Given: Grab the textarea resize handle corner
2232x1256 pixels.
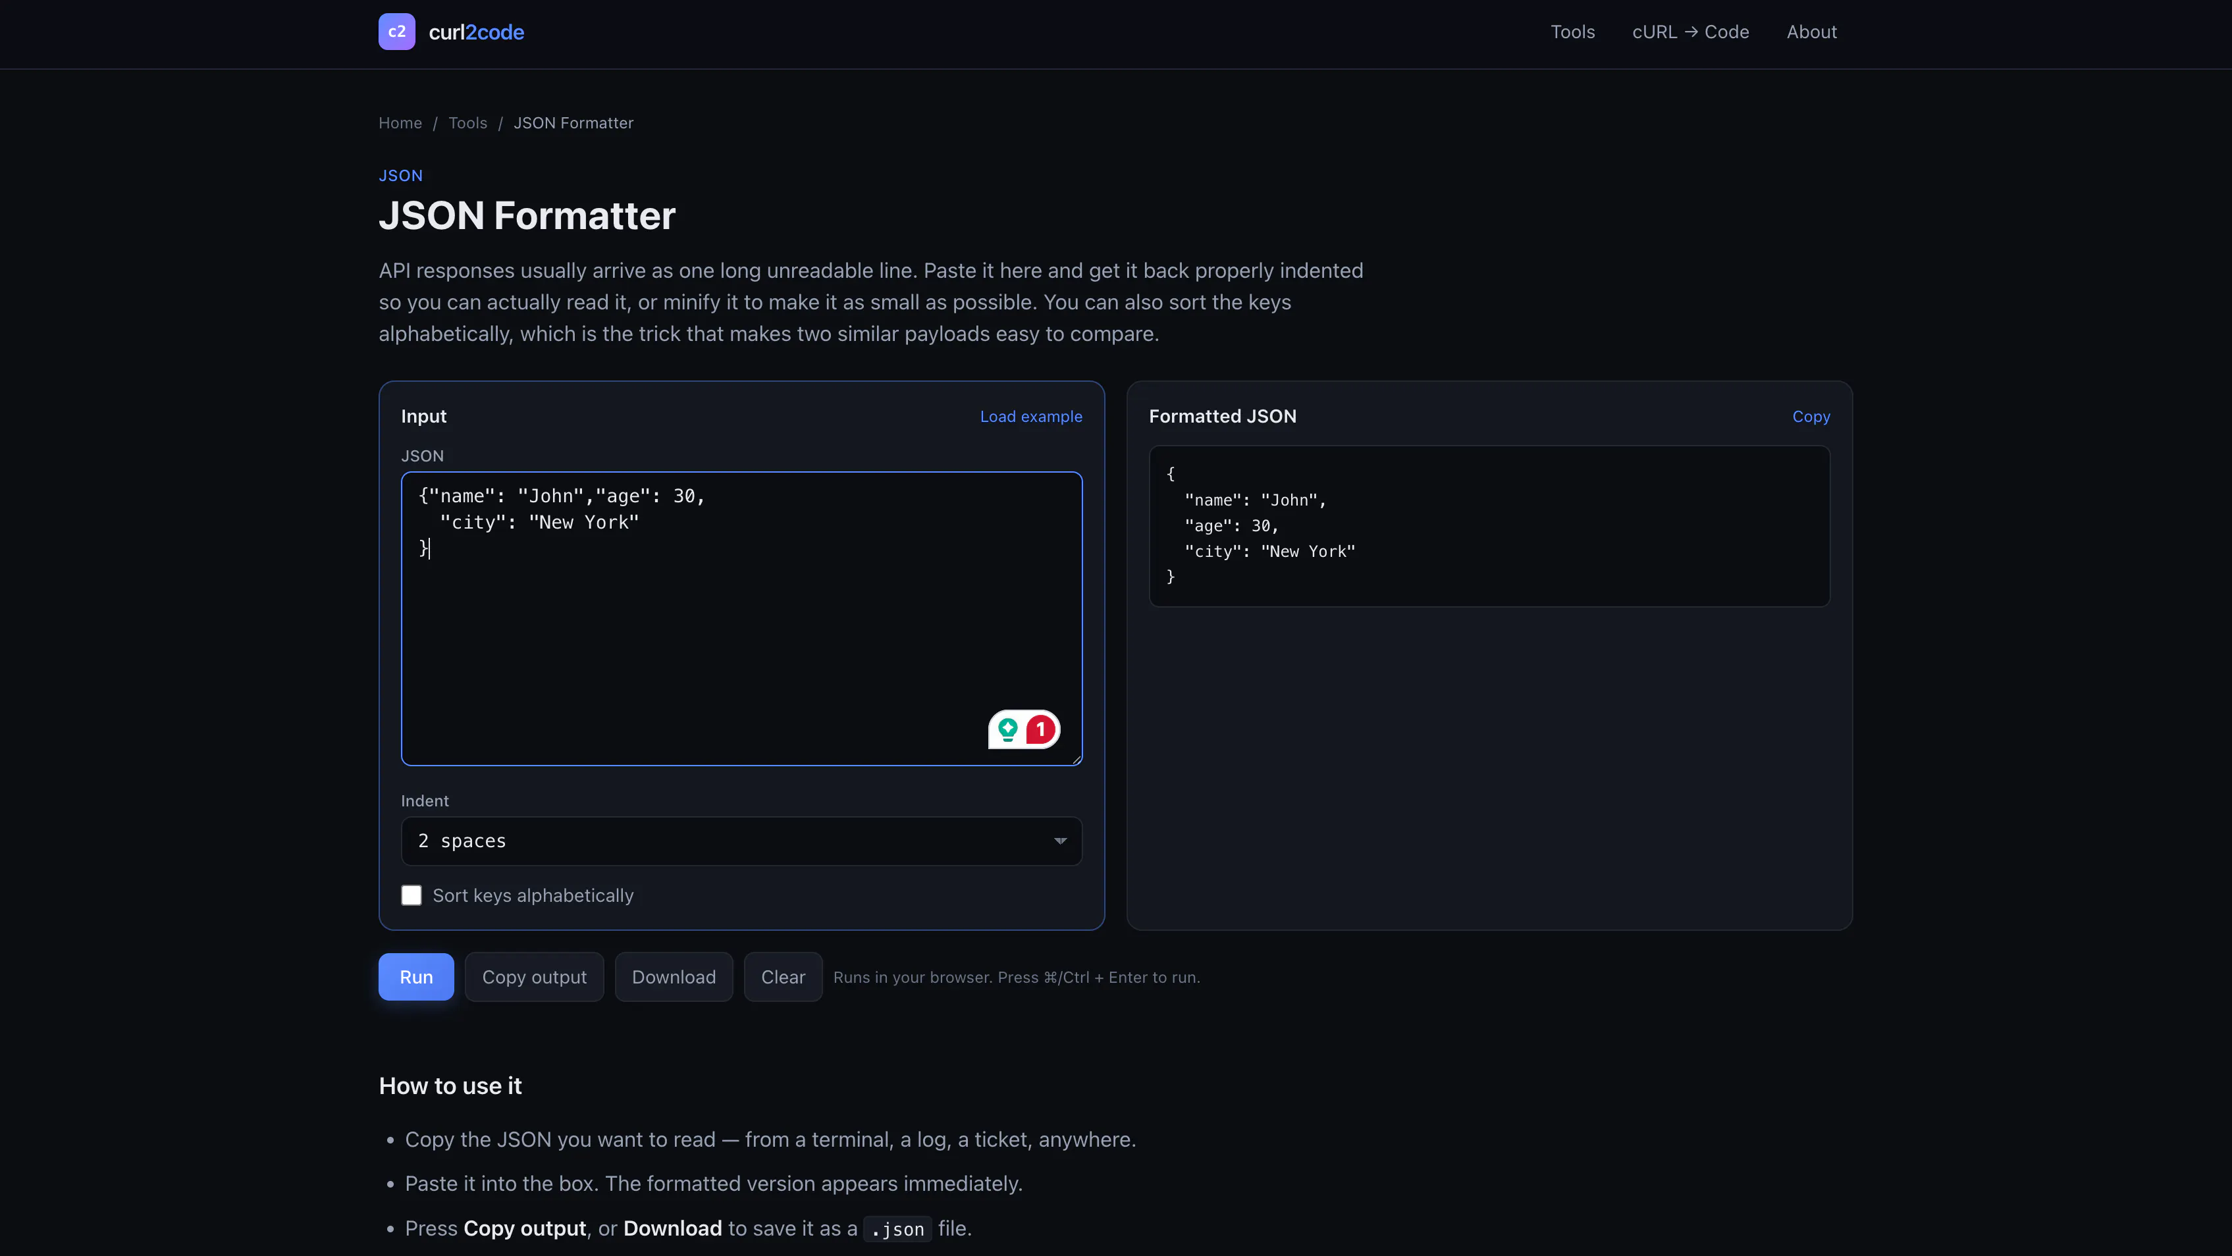Looking at the screenshot, I should click(1076, 760).
